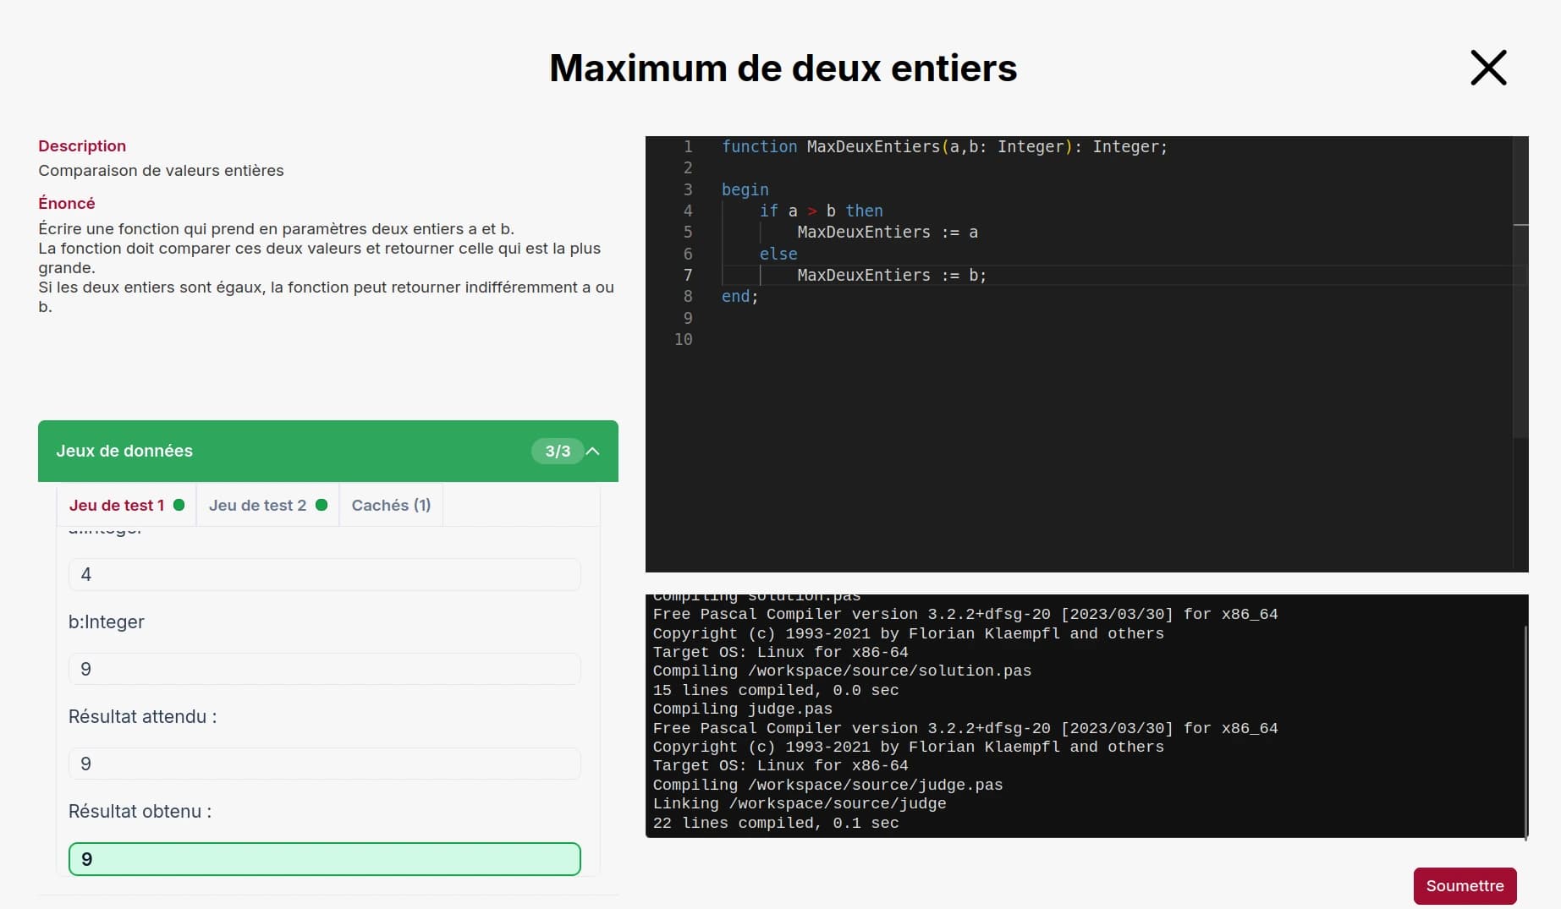Click the code editor minimap scrollbar

1520,287
